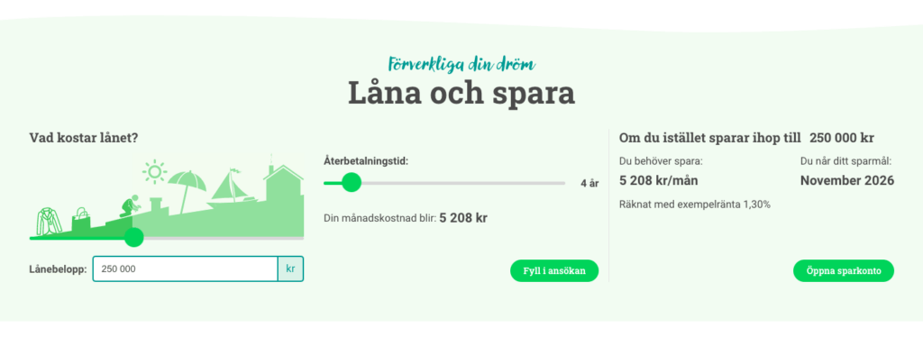Click the shopping bag icon
This screenshot has width=923, height=337.
tap(81, 219)
